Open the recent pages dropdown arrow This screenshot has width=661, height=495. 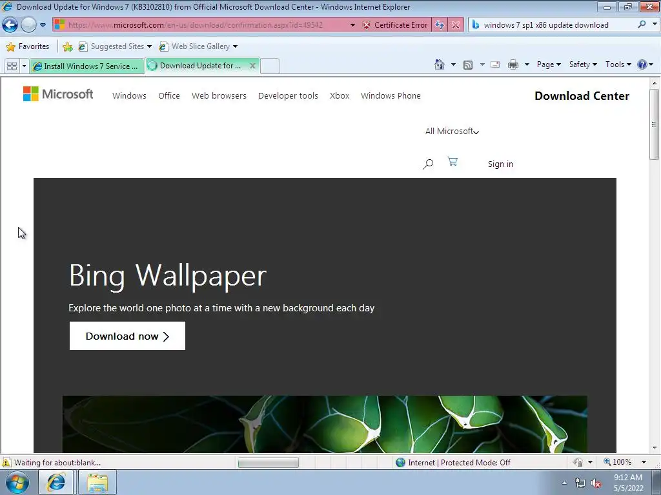point(43,25)
